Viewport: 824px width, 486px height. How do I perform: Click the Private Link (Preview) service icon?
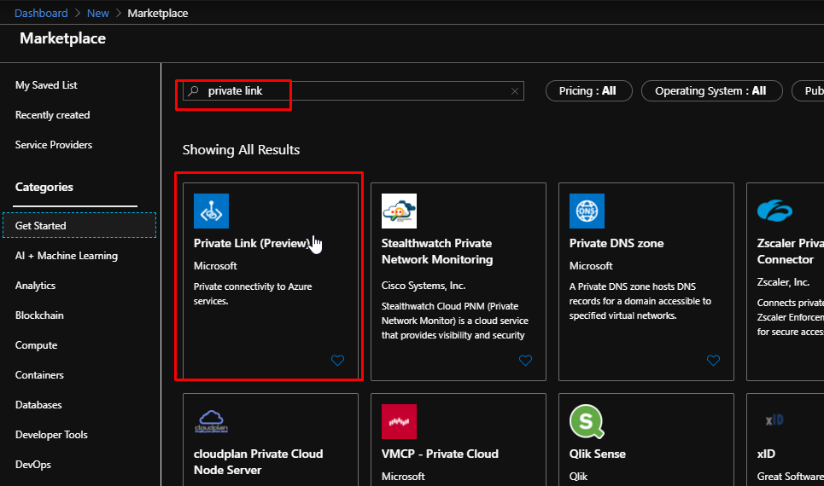tap(211, 211)
